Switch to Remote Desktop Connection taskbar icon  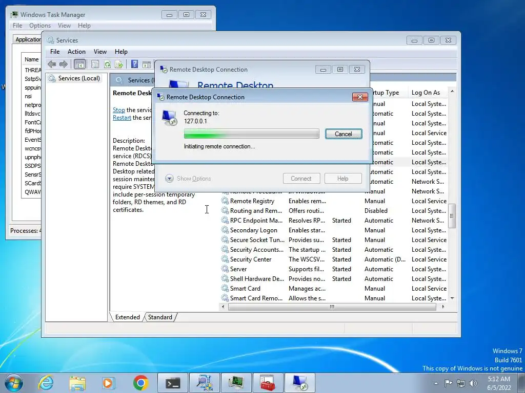pyautogui.click(x=299, y=383)
